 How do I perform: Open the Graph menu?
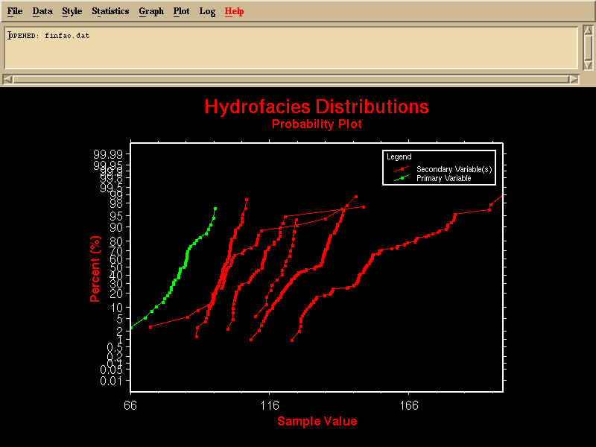pos(151,11)
